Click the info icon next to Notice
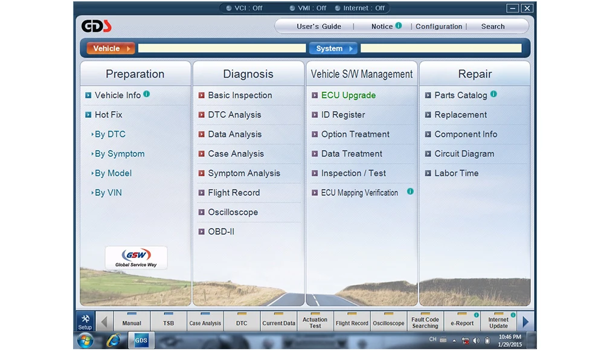The width and height of the screenshot is (604, 351). [x=399, y=25]
